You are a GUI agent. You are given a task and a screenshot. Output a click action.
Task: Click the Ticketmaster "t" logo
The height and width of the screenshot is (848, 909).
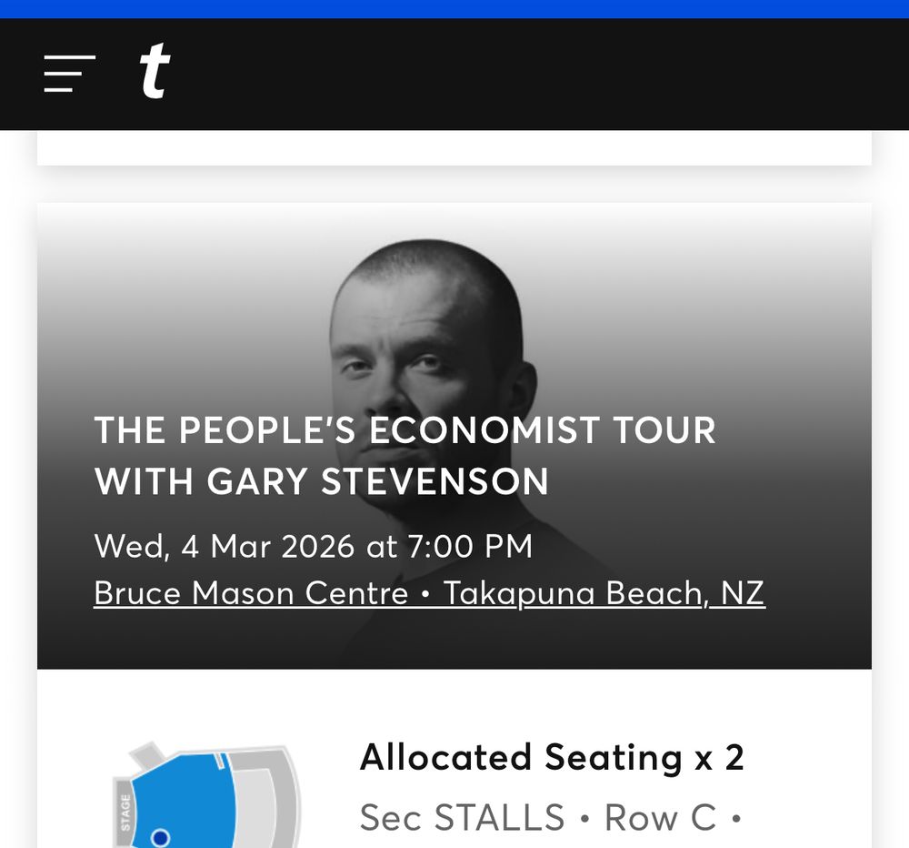155,73
